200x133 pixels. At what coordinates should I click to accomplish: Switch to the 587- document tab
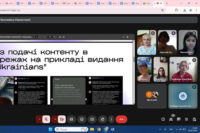pyautogui.click(x=21, y=3)
